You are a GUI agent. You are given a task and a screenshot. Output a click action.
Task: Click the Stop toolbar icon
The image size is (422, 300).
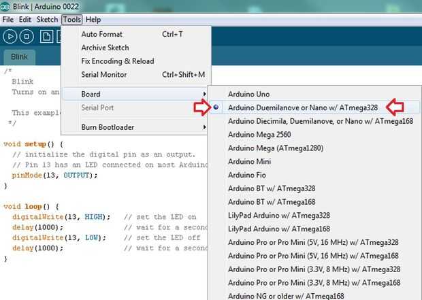[x=27, y=36]
